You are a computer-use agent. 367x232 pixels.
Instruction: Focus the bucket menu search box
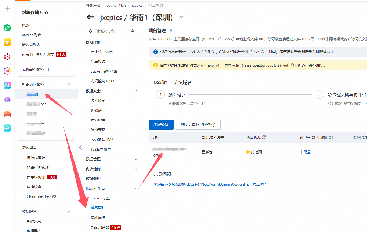106,31
